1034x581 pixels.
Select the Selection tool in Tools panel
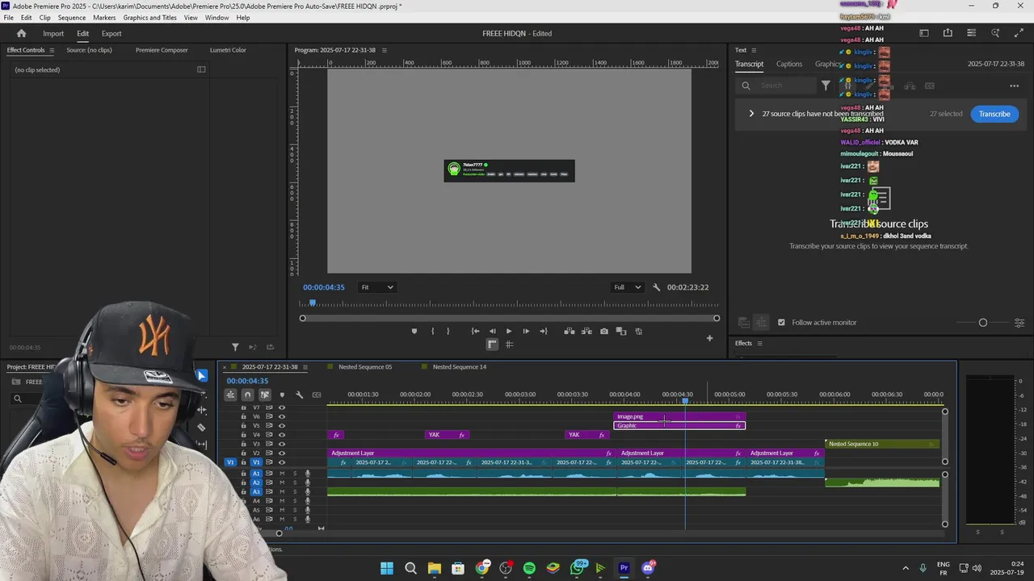(x=201, y=375)
